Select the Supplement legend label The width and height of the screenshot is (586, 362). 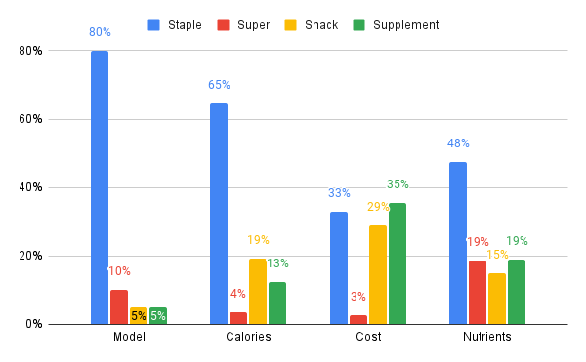coord(406,25)
